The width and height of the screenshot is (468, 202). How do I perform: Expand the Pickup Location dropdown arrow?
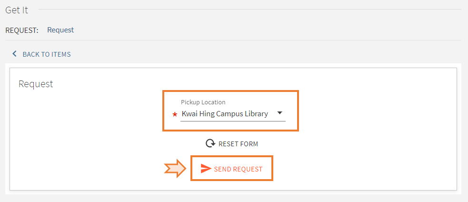click(279, 113)
